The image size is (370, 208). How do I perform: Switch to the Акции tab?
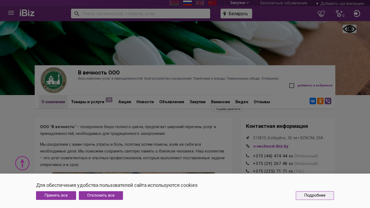point(125,102)
